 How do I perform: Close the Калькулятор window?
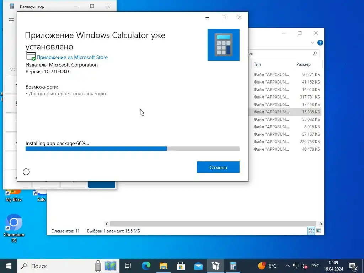(108, 6)
